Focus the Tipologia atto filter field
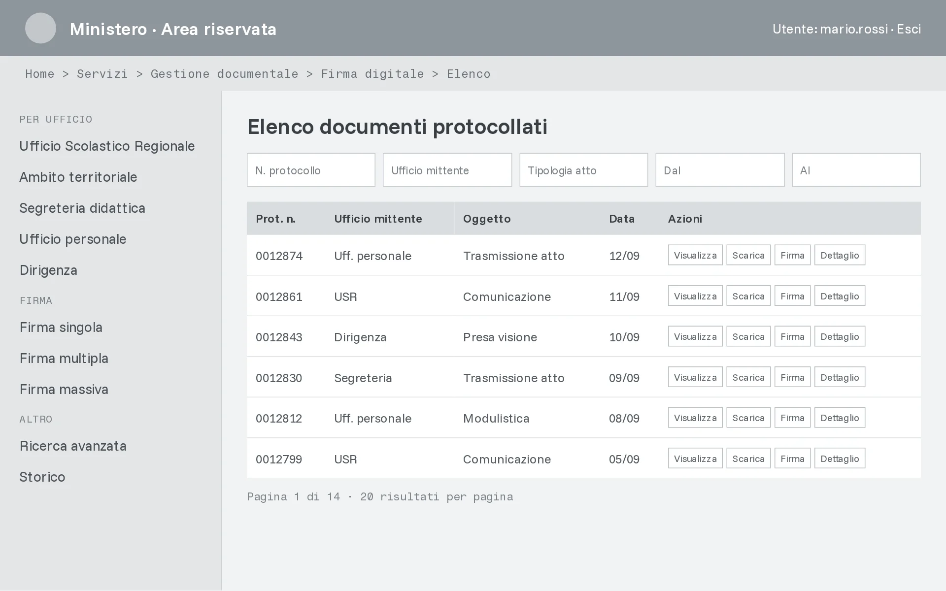 click(583, 170)
